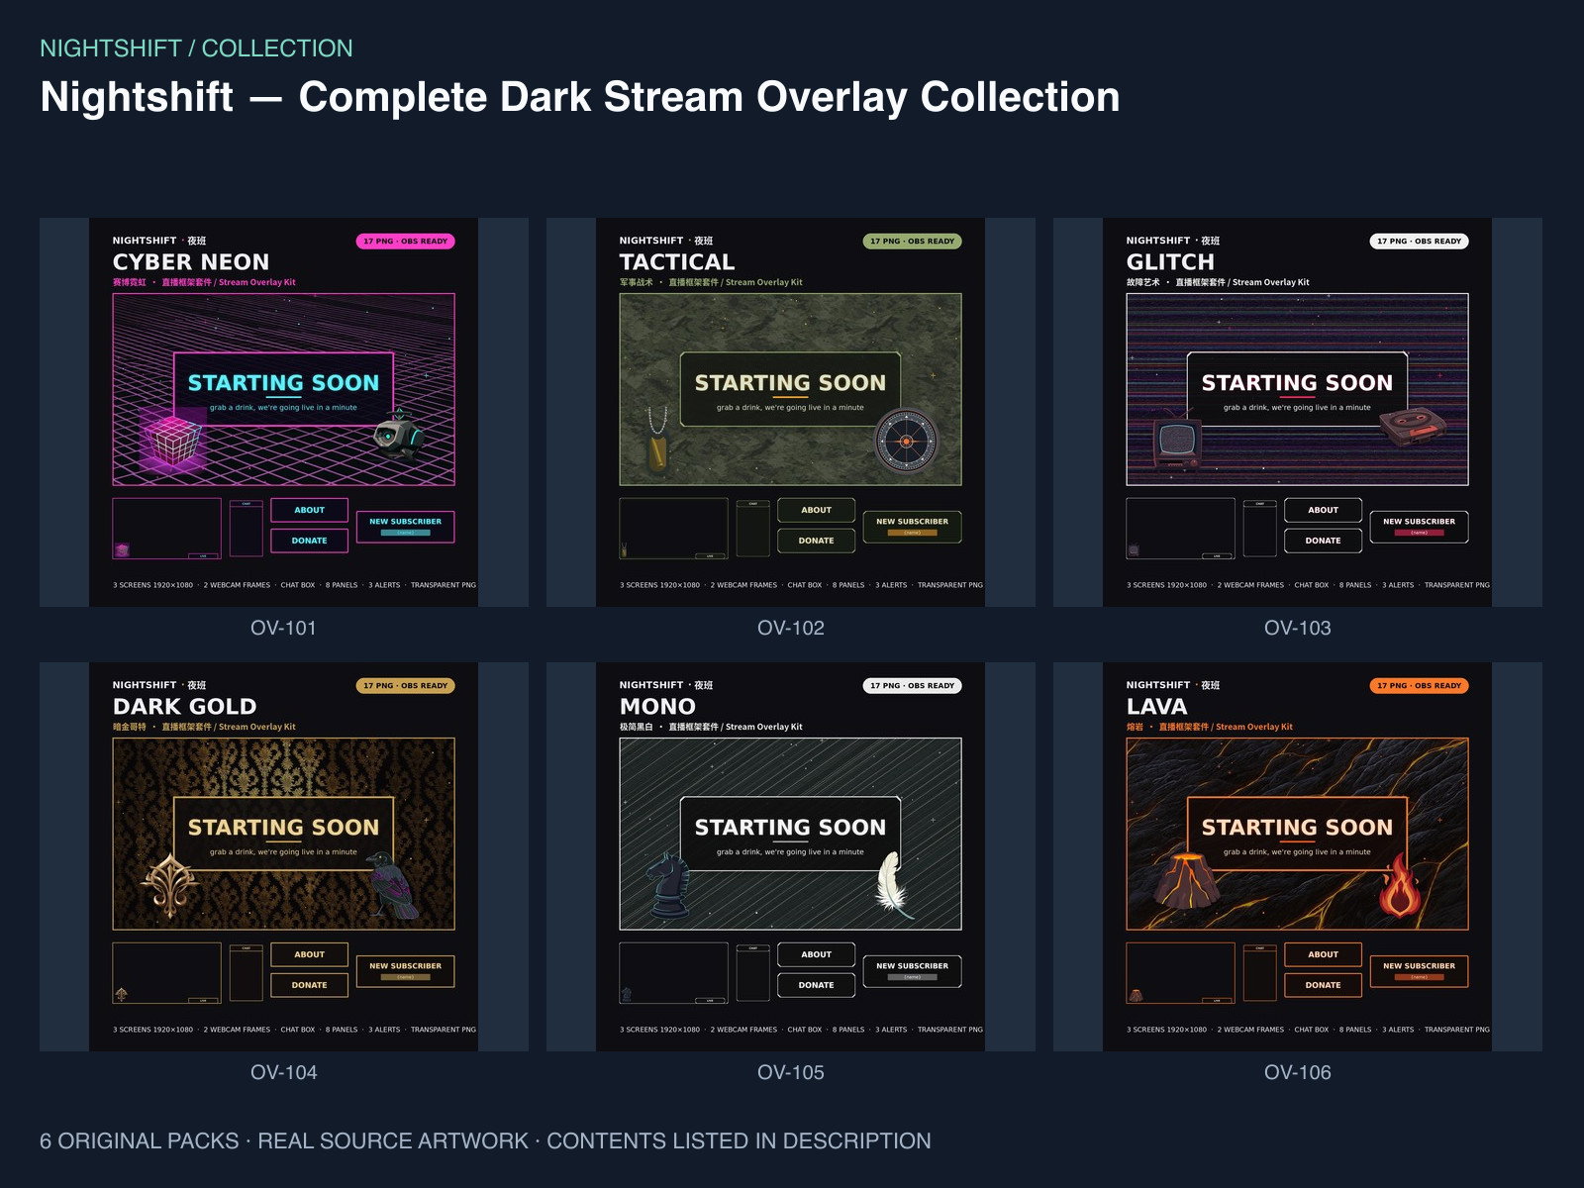Click the OV-106 label

tap(1297, 1072)
